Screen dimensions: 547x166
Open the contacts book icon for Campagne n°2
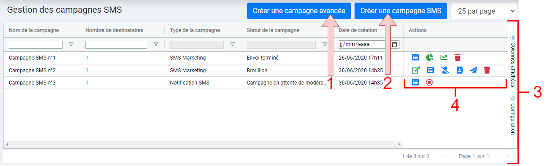click(x=459, y=70)
